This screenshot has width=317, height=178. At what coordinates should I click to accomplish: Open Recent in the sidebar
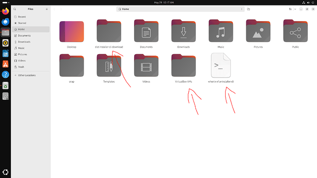click(x=31, y=17)
